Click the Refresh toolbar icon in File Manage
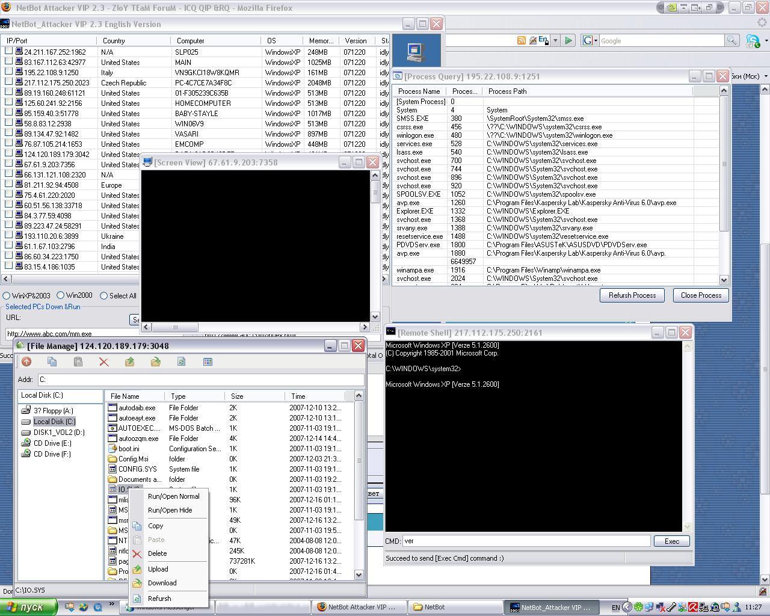Screen dimensions: 770x616 pyautogui.click(x=182, y=362)
